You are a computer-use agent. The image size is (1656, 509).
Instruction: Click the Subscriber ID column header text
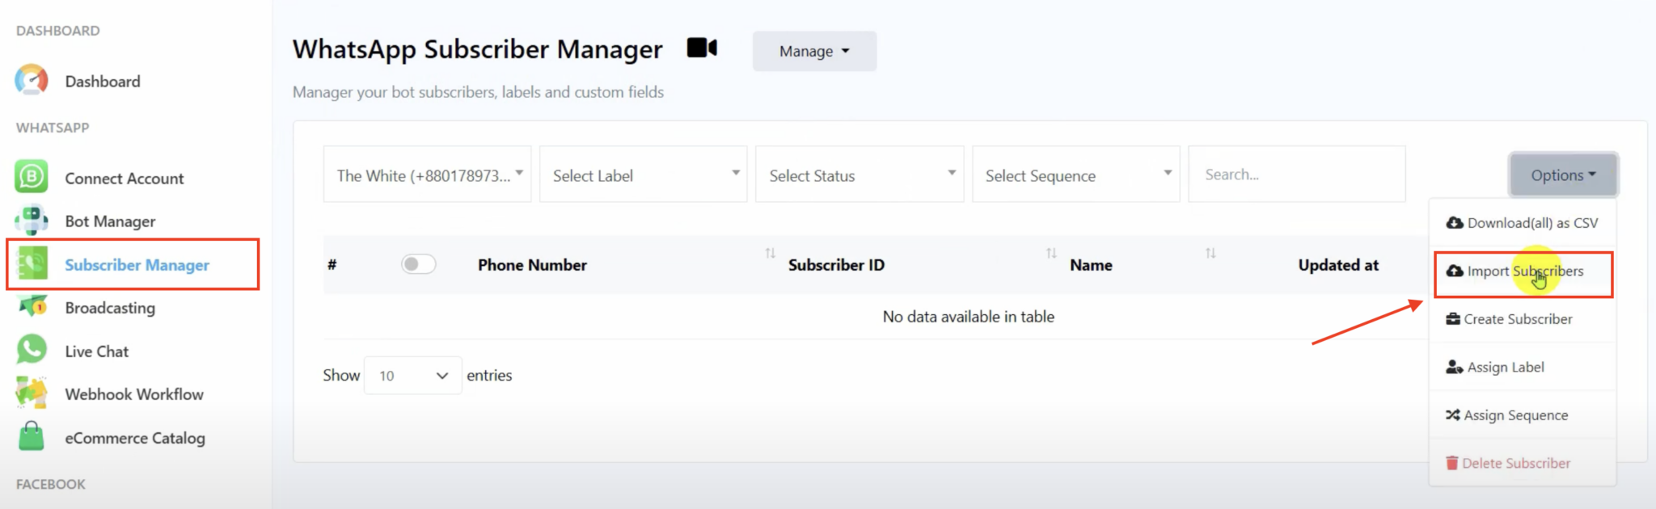pyautogui.click(x=836, y=265)
